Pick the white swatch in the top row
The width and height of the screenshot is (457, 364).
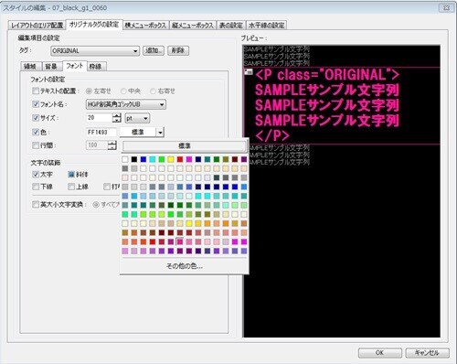[x=125, y=159]
